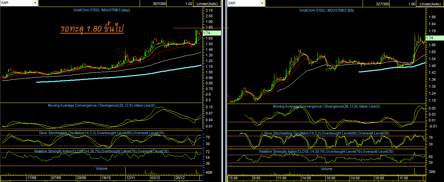Click the 26/12 date on left time axis
This screenshot has height=182, width=444.
point(180,178)
